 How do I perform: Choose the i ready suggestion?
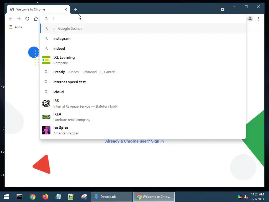tap(143, 72)
